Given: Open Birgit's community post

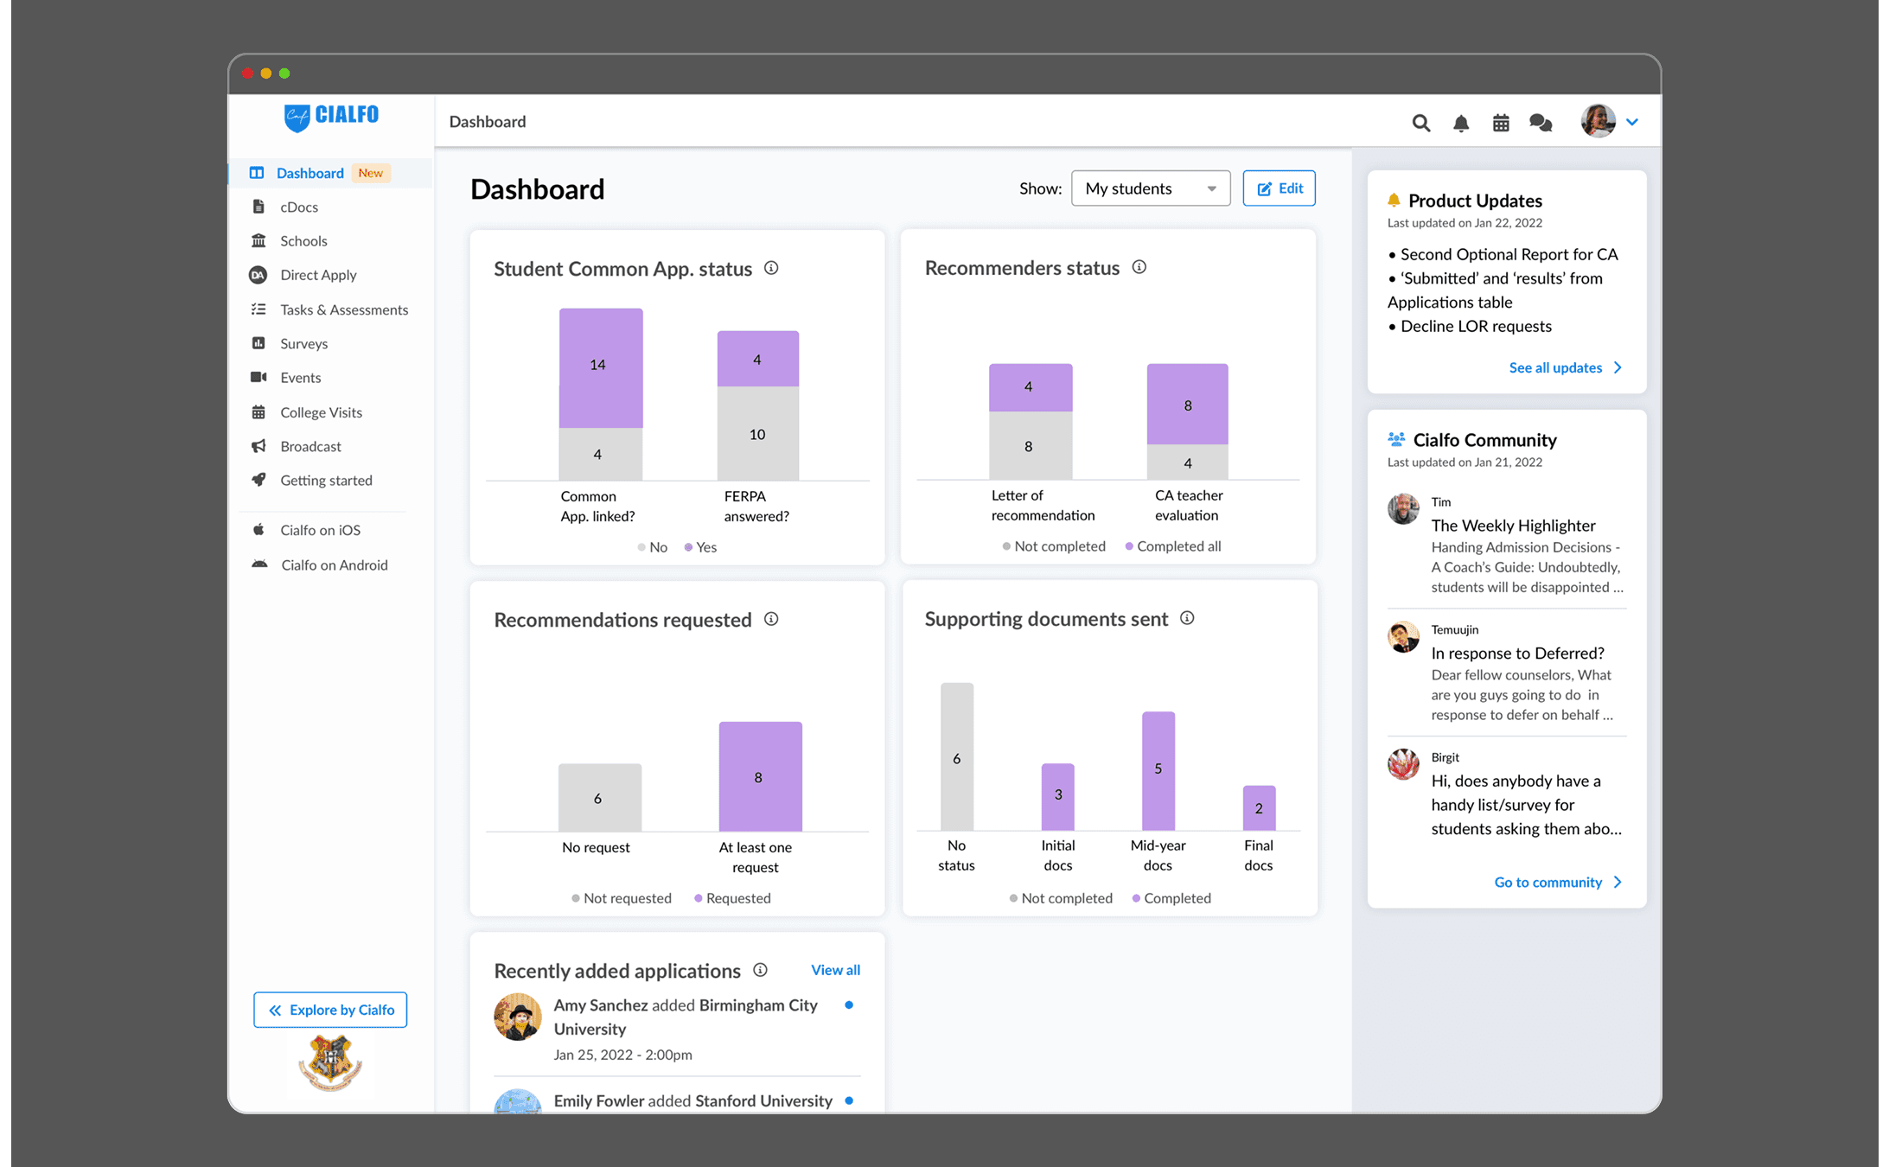Looking at the screenshot, I should tap(1527, 805).
